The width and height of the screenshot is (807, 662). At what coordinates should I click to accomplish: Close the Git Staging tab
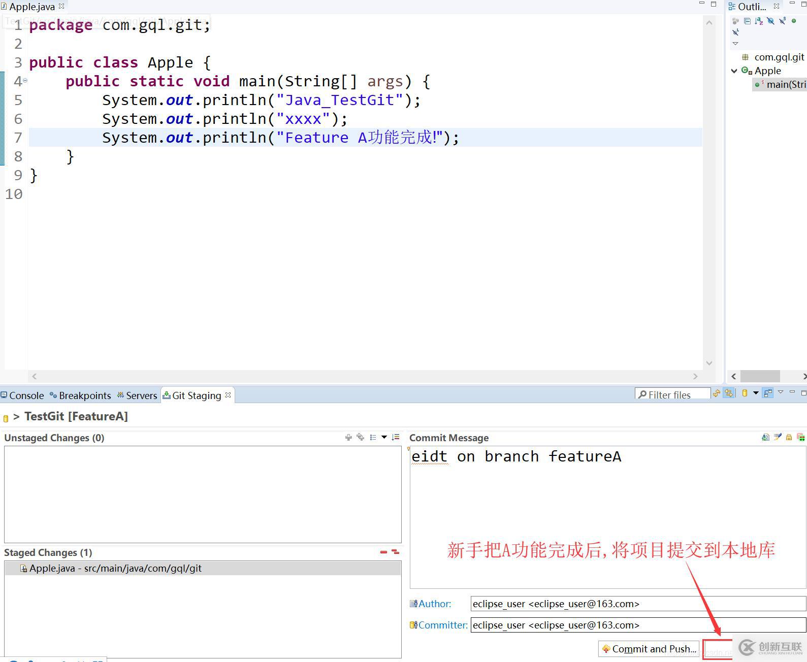pyautogui.click(x=228, y=394)
